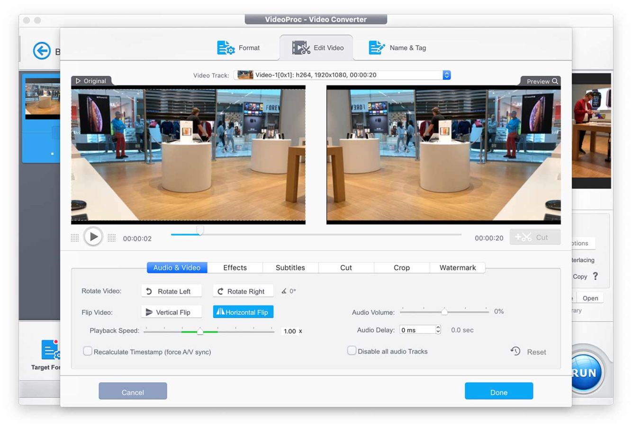Open the Name & Tag tab

[397, 48]
